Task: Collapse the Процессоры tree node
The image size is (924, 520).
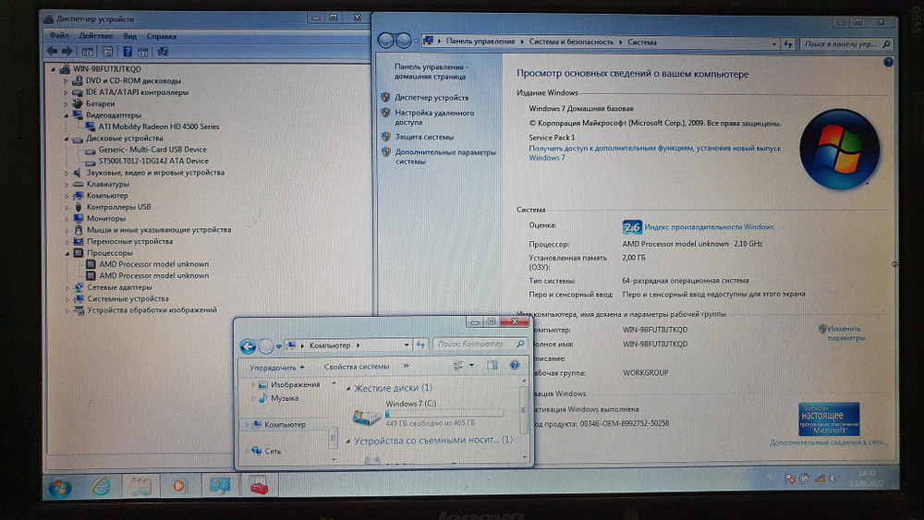Action: (67, 253)
